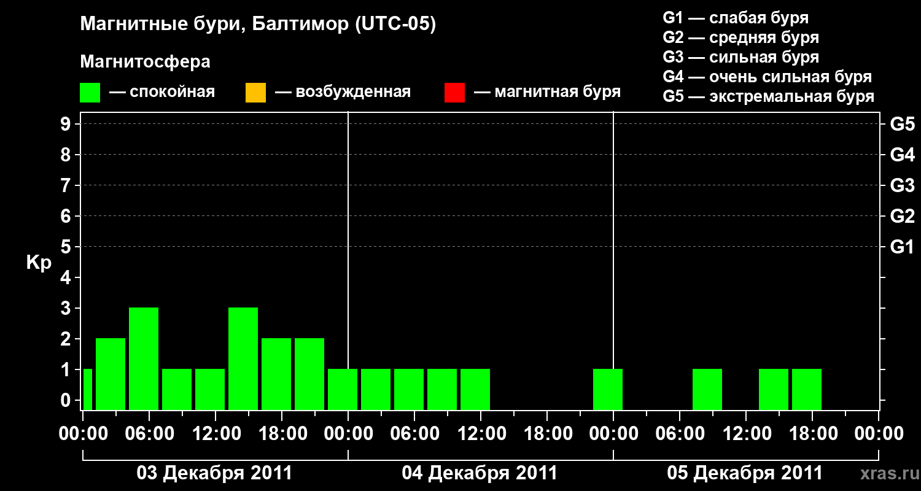The height and width of the screenshot is (491, 921).
Task: Click the Kp 1 bar 01:00–04:00 on 04 Декабря
Action: coord(376,389)
